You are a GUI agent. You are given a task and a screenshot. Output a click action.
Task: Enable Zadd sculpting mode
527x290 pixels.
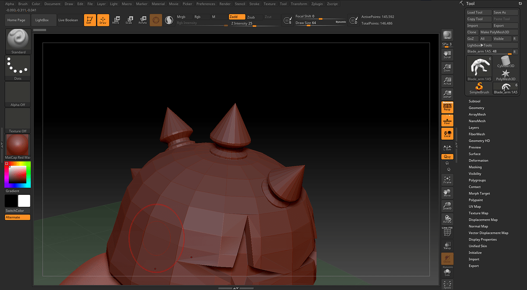tap(237, 17)
